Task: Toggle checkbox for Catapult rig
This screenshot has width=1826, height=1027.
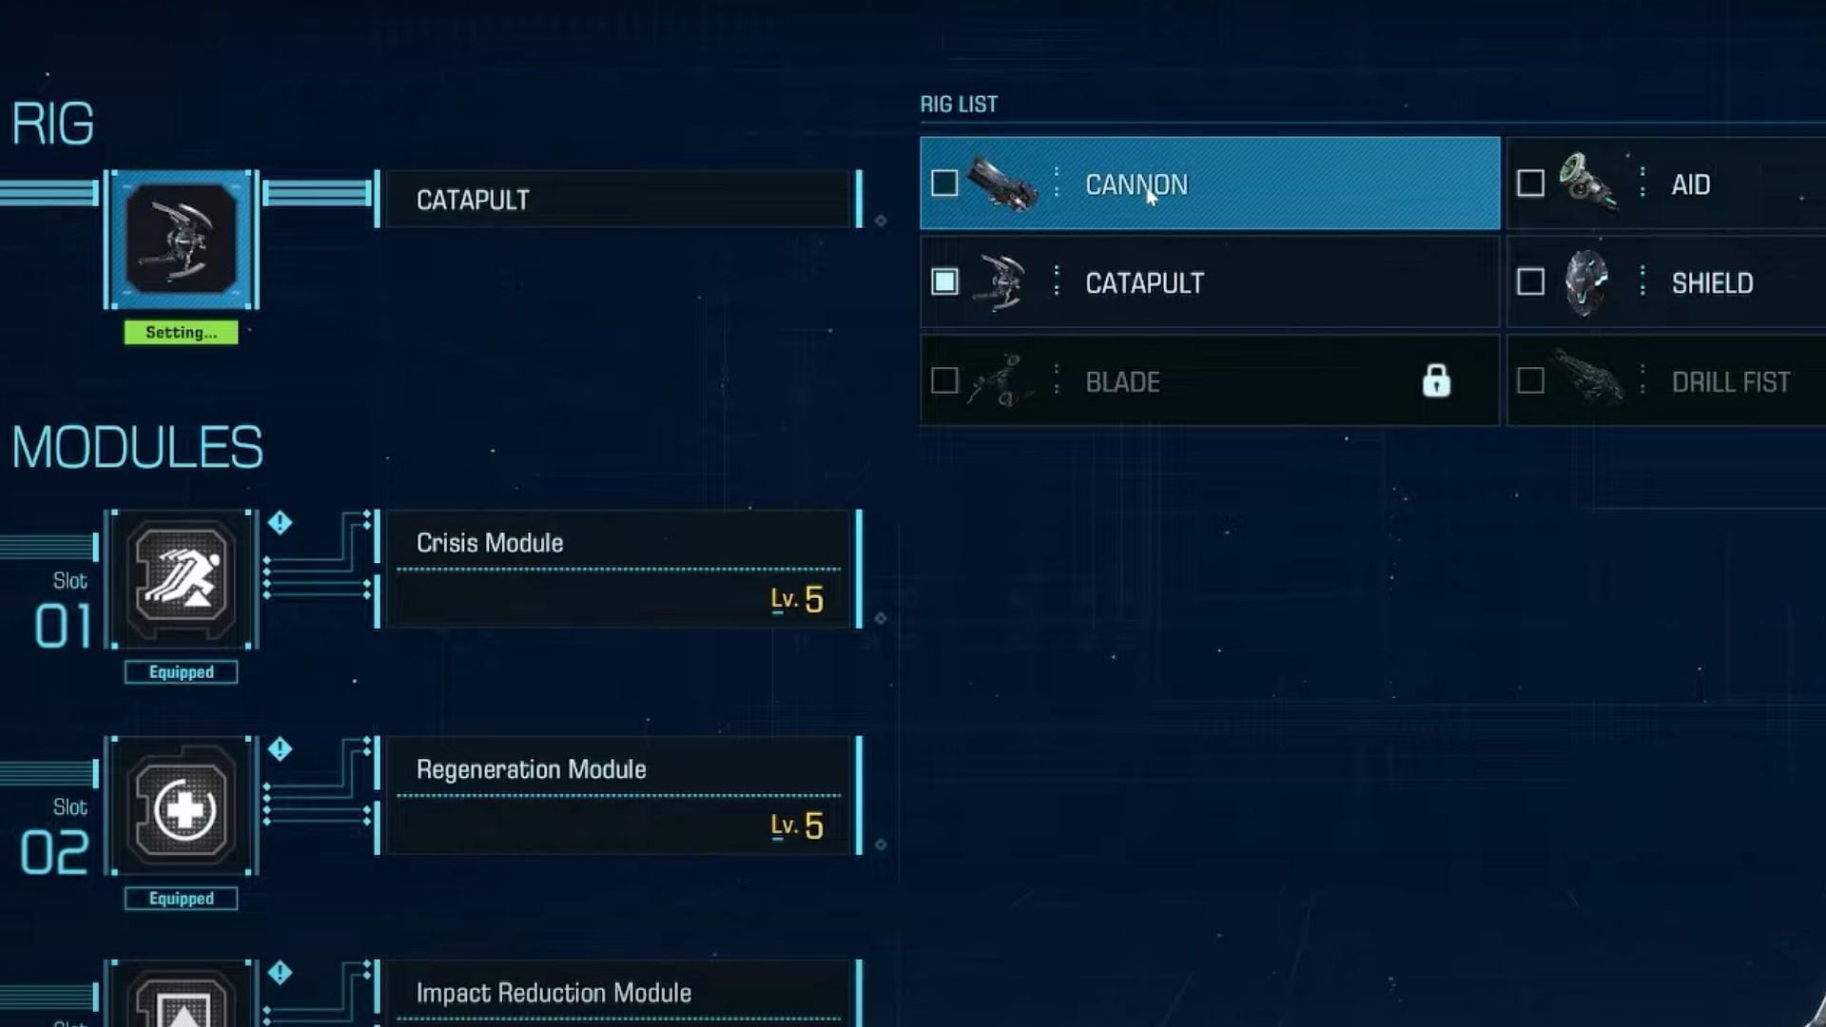Action: click(945, 282)
